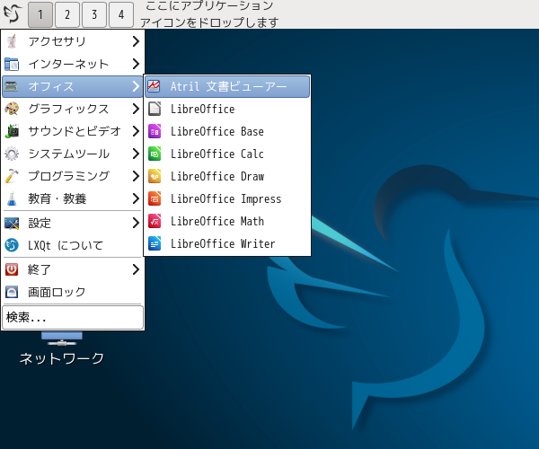Click the Settings (設定) category icon
The height and width of the screenshot is (449, 539).
coord(12,224)
